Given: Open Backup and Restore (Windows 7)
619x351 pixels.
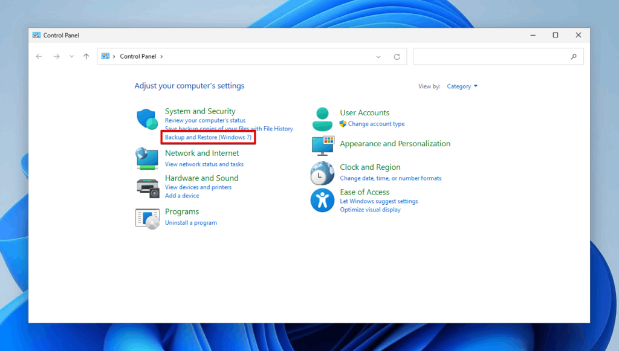Looking at the screenshot, I should coord(208,137).
